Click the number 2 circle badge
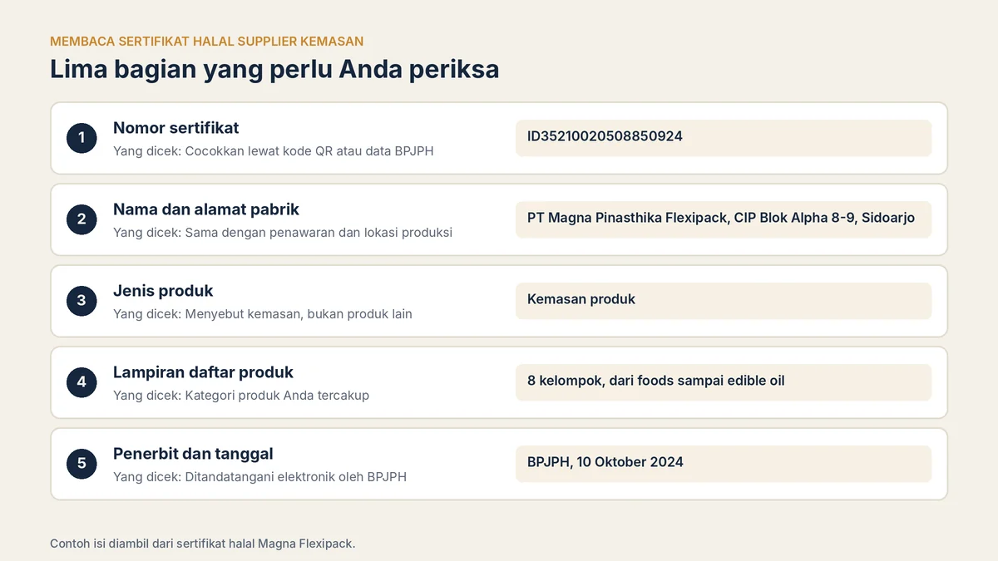 pyautogui.click(x=82, y=219)
